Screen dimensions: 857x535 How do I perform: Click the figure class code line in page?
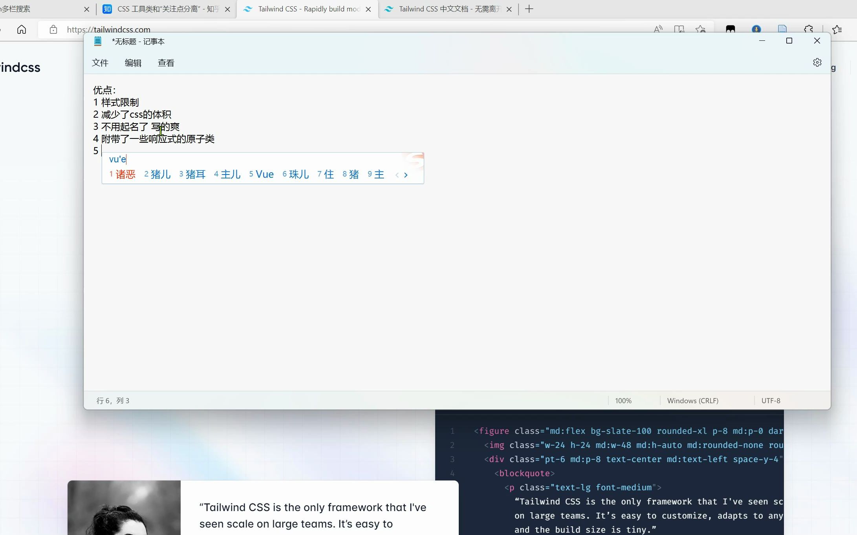click(628, 431)
